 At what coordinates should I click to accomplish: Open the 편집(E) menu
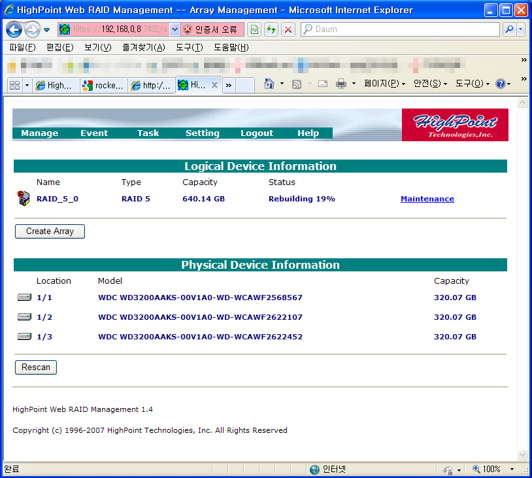[59, 47]
